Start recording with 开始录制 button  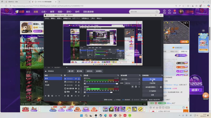152,83
